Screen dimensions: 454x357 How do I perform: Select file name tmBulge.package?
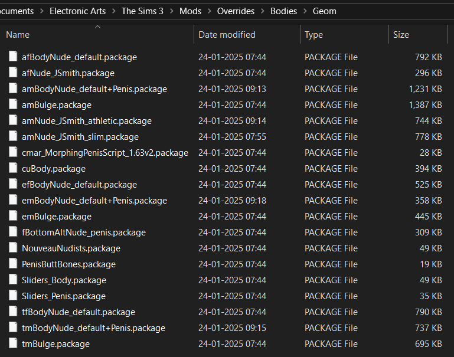point(56,343)
